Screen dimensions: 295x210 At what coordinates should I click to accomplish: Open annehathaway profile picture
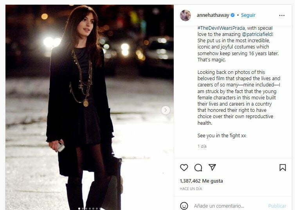tap(185, 15)
